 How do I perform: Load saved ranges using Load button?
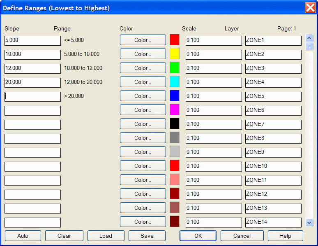pos(106,236)
